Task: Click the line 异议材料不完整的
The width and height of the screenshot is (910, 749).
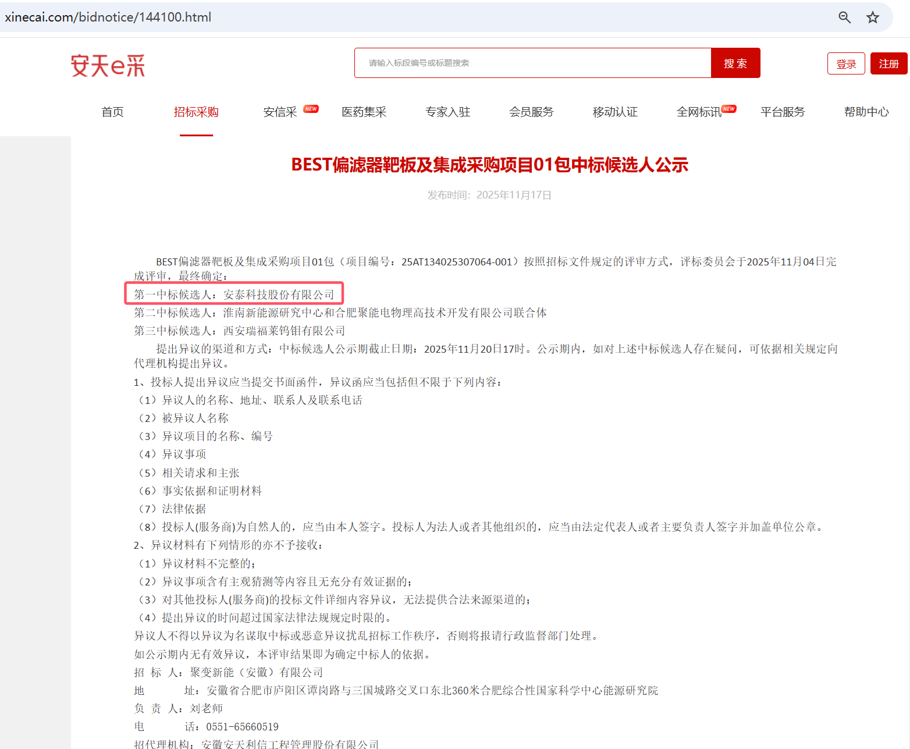Action: [197, 563]
